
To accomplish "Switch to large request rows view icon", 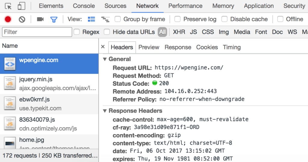I will 91,19.
